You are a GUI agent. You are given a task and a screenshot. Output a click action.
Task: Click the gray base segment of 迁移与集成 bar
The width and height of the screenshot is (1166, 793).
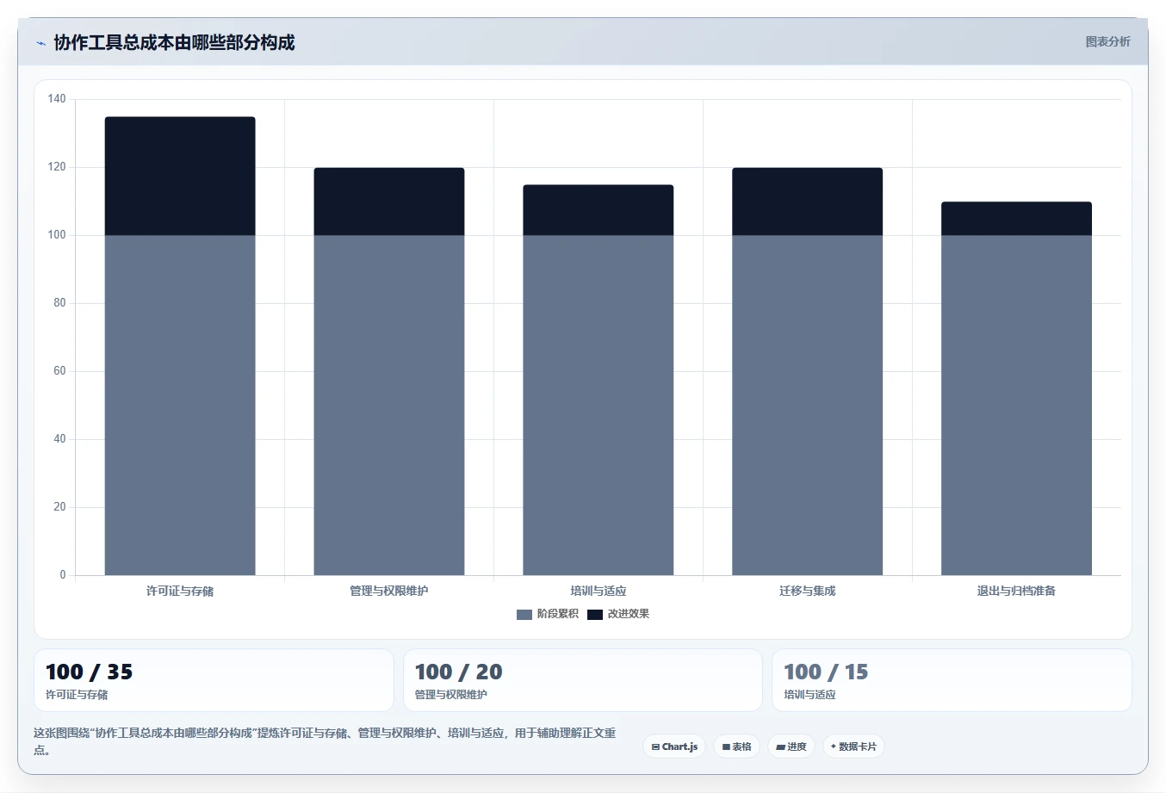[808, 405]
